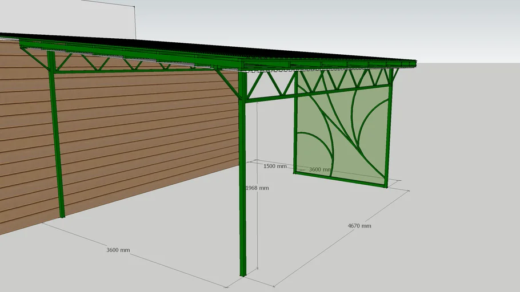520x292 pixels.
Task: Click the 1500 mm dimension label
Action: point(275,166)
